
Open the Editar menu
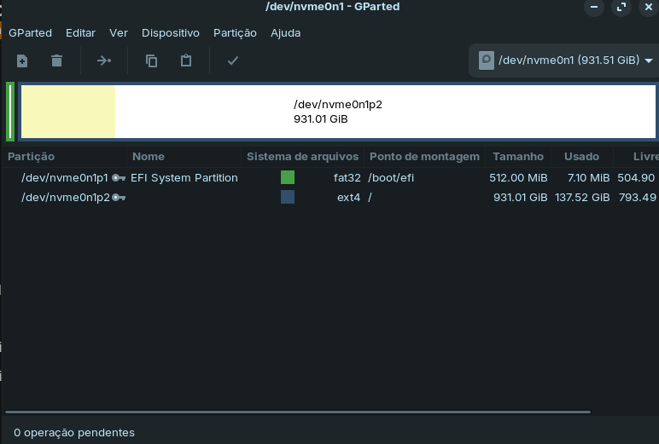pos(80,33)
